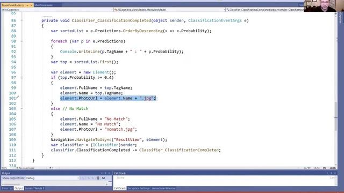Switch to the Locals tab
The width and height of the screenshot is (344, 193).
tap(28, 188)
